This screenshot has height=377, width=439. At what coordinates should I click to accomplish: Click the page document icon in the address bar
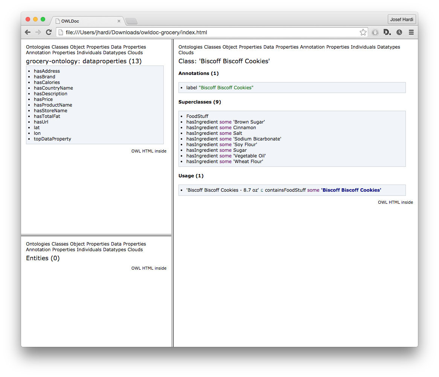61,32
